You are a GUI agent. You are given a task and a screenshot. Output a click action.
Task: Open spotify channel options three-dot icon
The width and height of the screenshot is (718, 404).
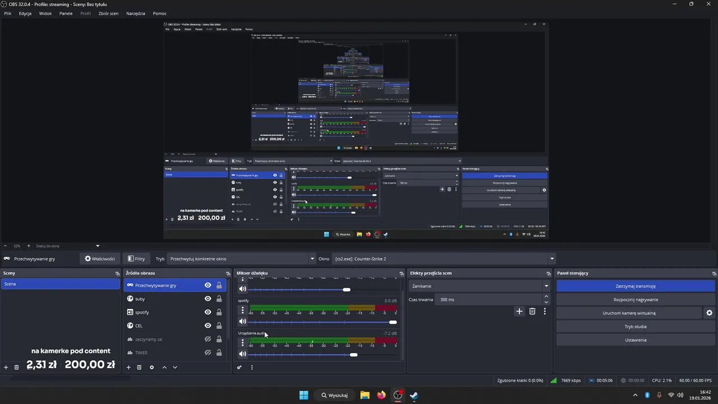242,310
